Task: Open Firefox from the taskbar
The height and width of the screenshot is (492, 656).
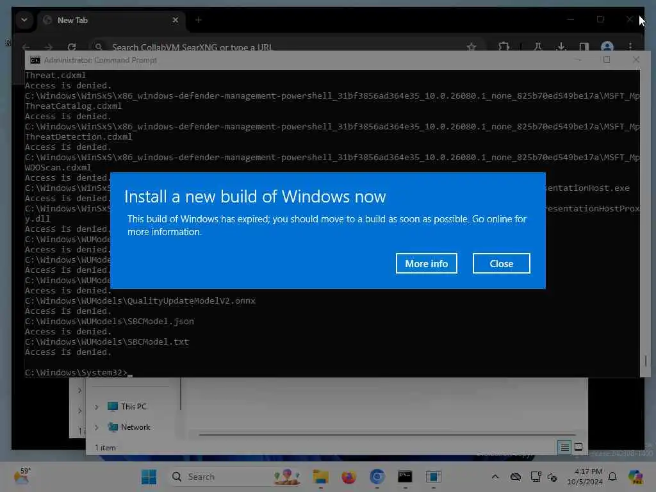Action: 348,477
